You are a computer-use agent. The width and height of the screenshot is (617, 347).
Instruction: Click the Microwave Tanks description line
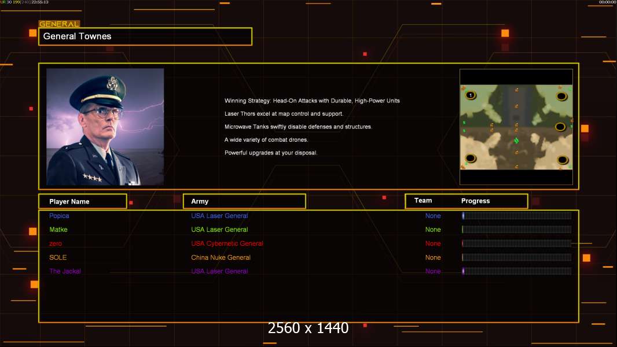tap(298, 127)
